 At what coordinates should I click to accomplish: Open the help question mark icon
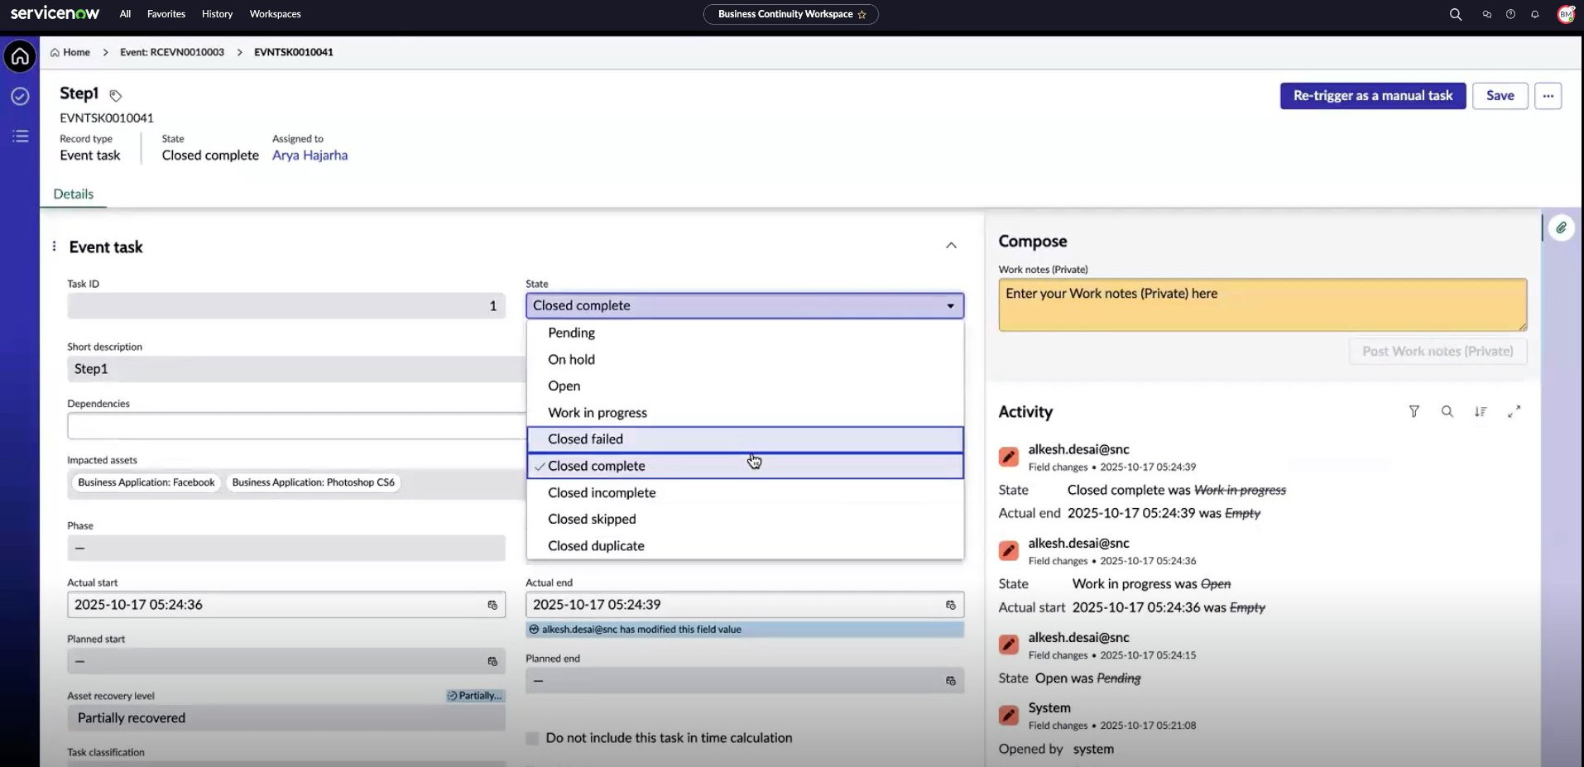tap(1510, 14)
